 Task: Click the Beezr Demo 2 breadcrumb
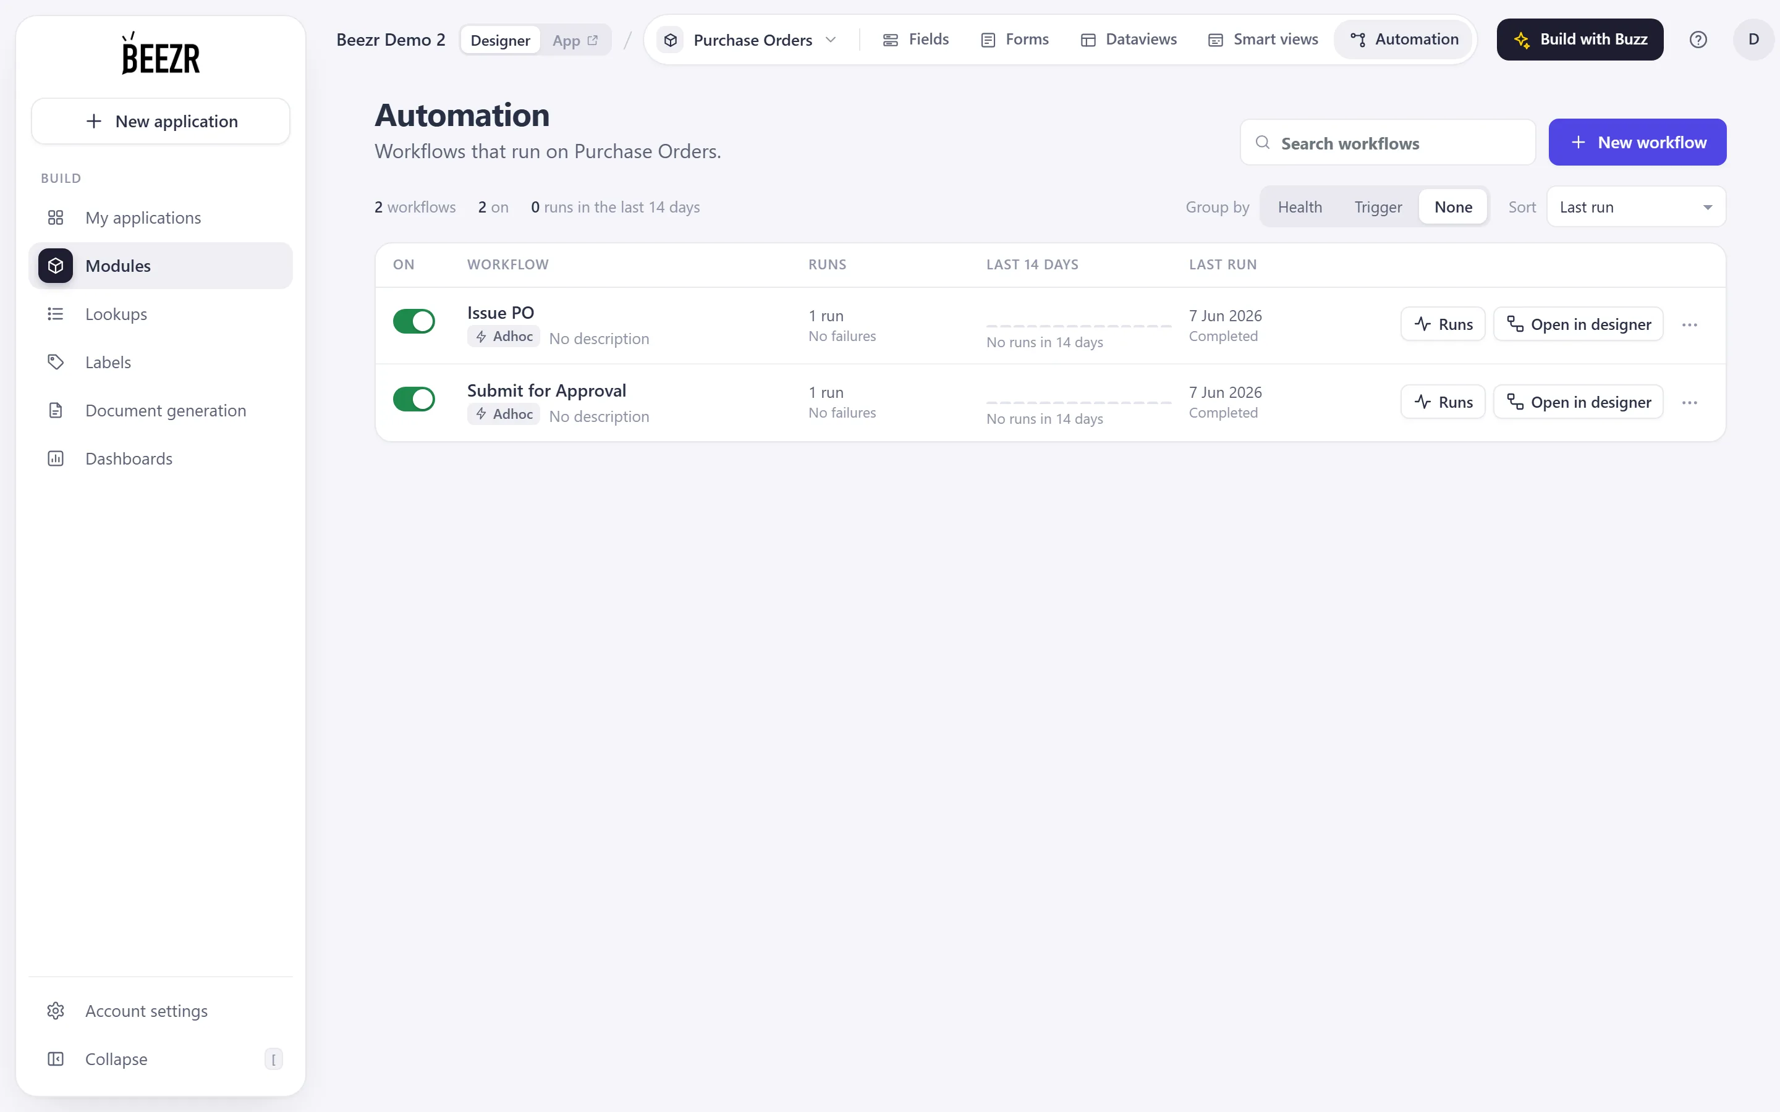click(391, 40)
